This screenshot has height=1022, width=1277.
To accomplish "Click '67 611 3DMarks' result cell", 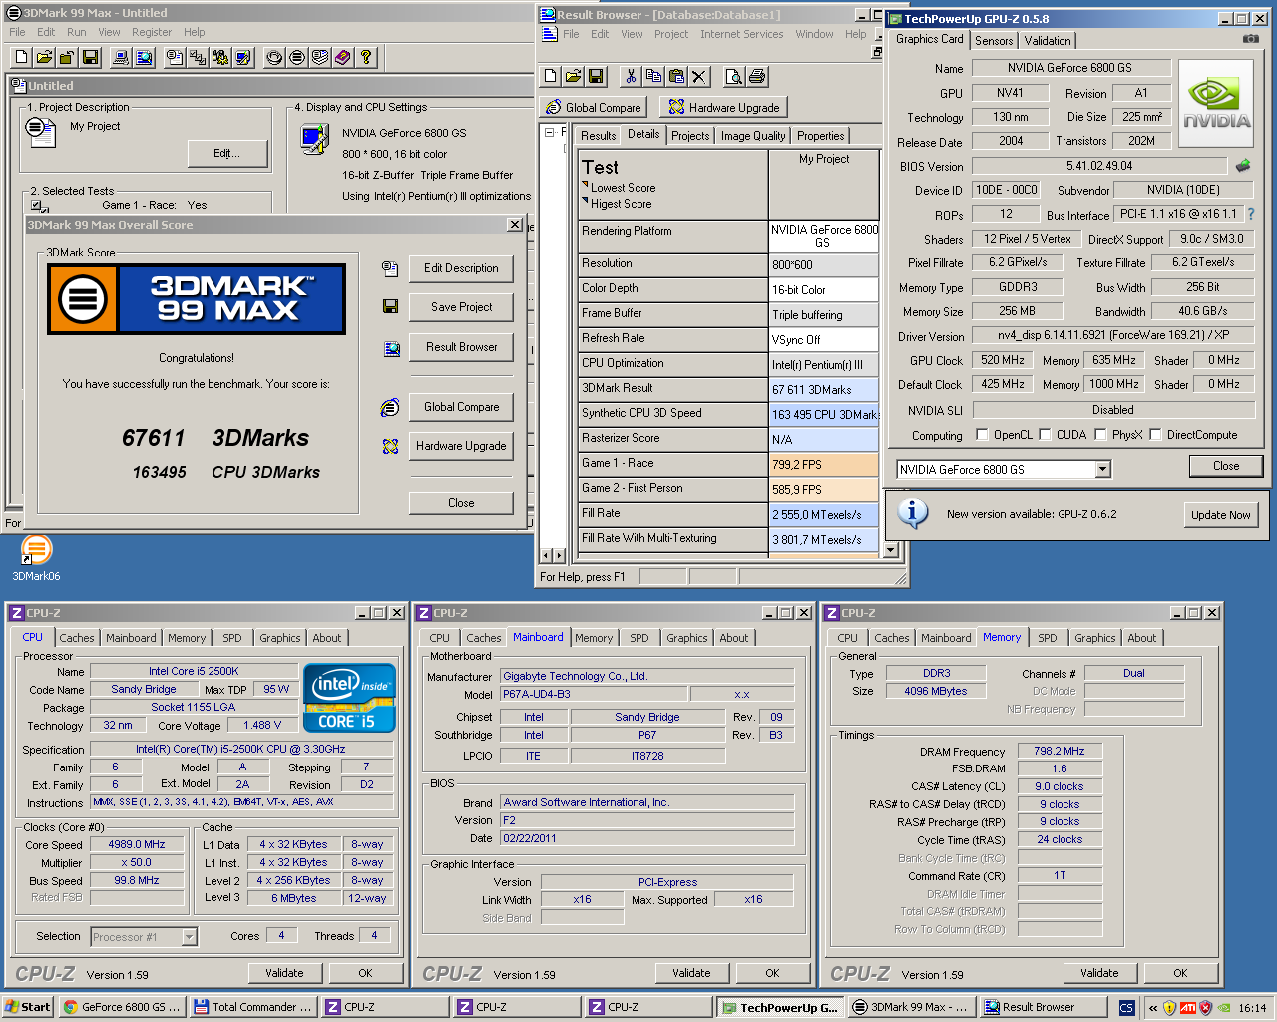I will click(824, 389).
